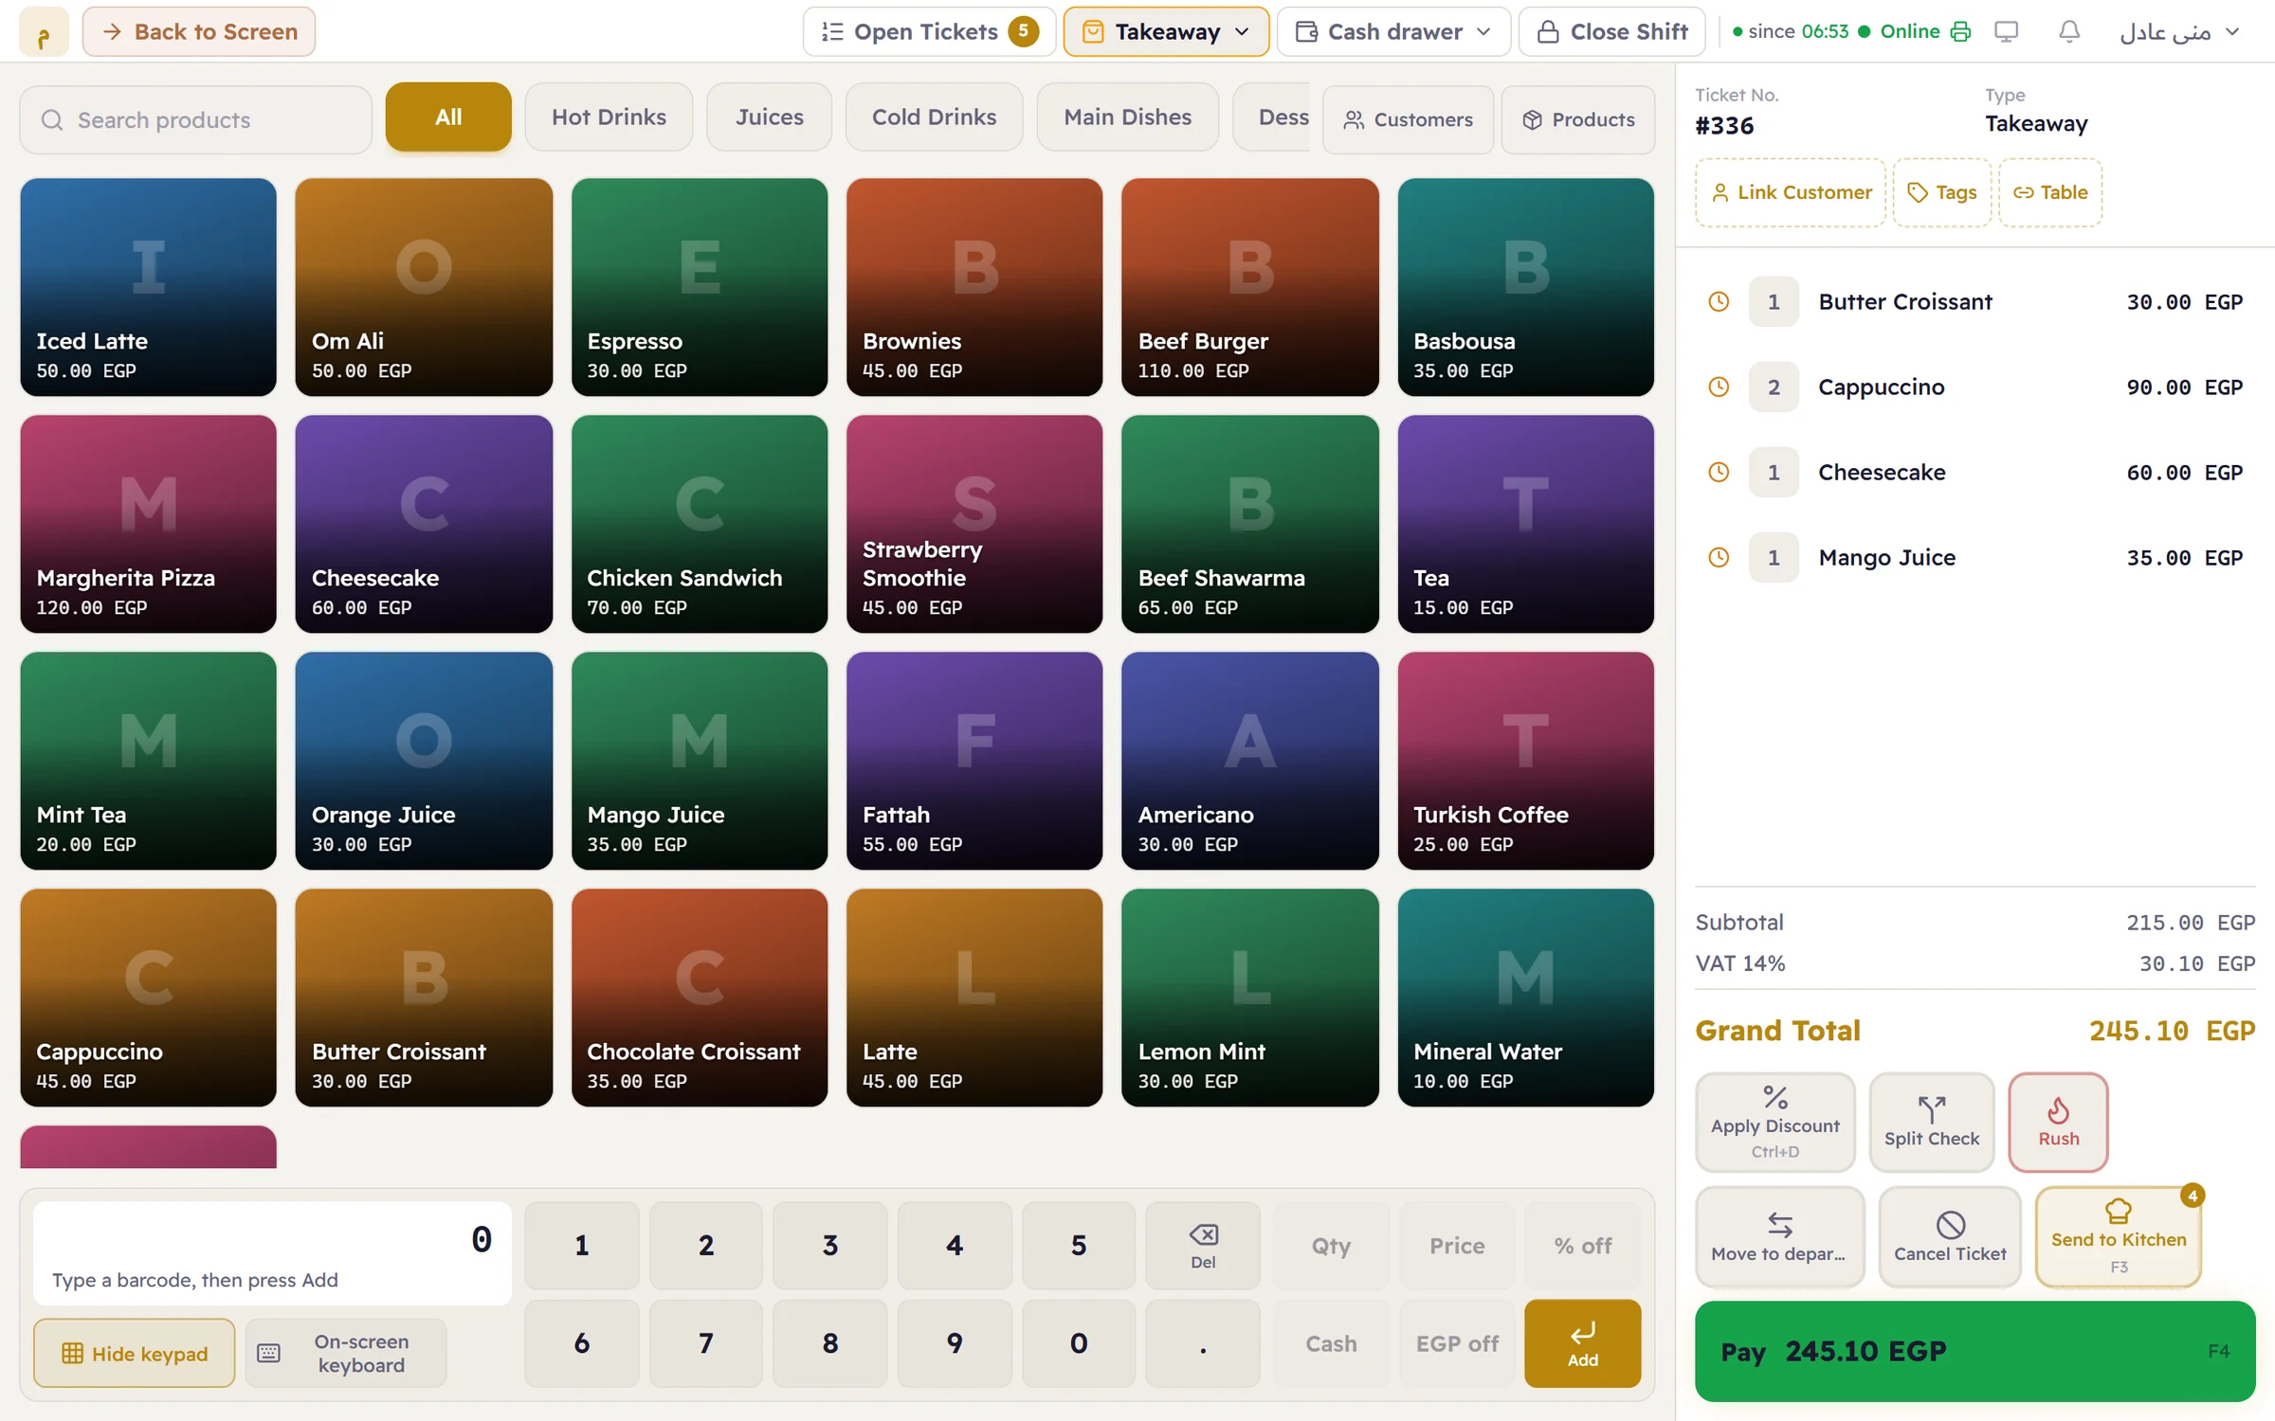Open Table selector
2275x1421 pixels.
[2050, 192]
